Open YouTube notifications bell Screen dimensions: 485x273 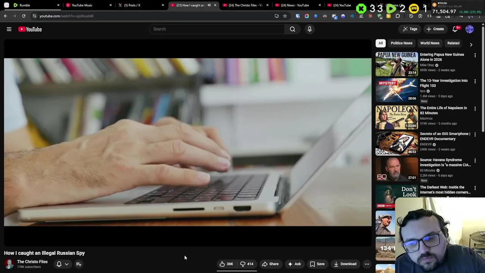point(456,29)
